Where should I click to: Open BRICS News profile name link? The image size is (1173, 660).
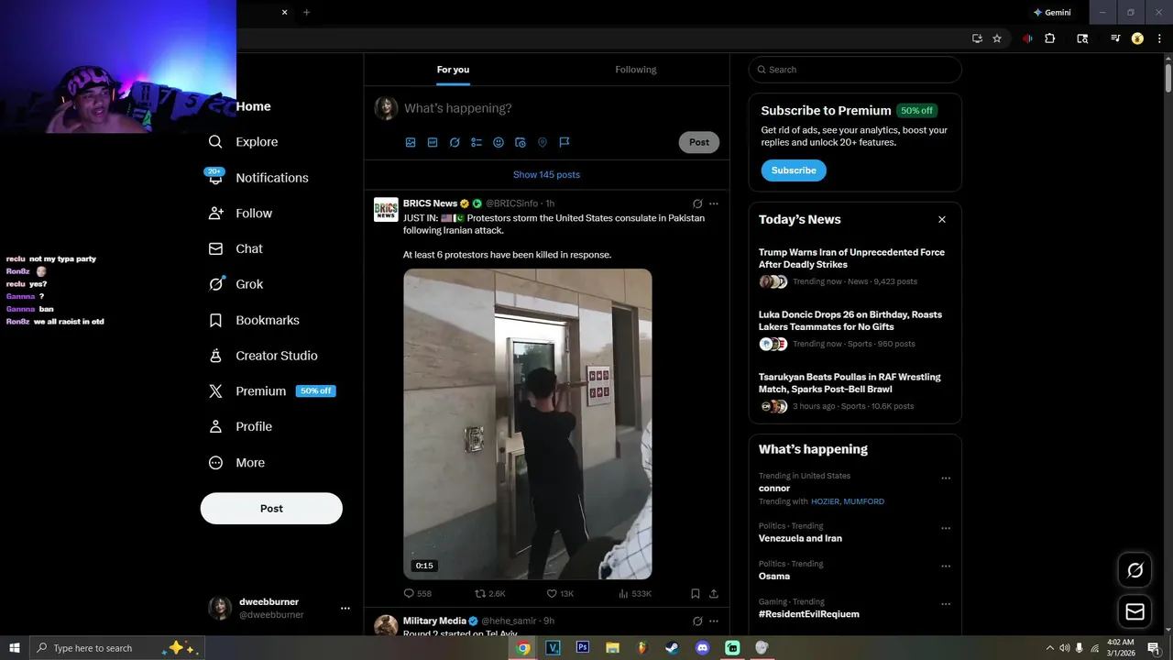[x=430, y=203]
